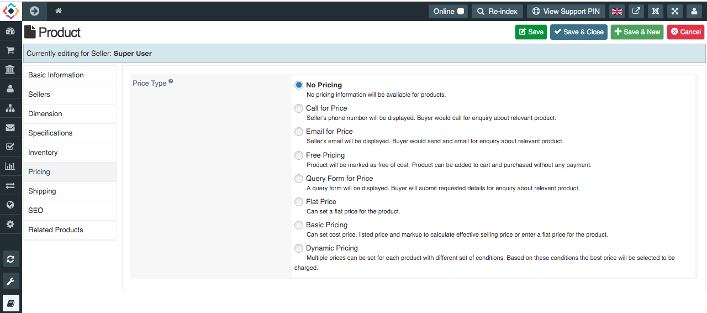Open the Basic Information tab
This screenshot has width=707, height=313.
coord(70,75)
